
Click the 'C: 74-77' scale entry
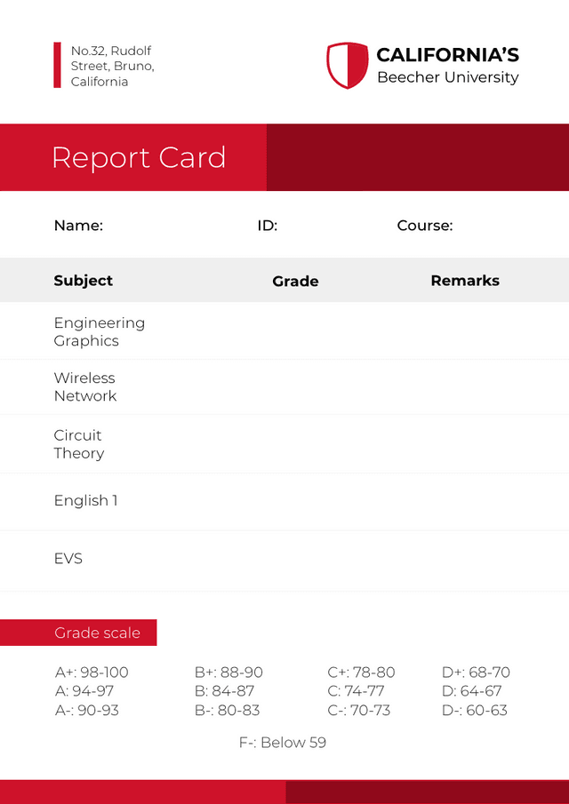[x=356, y=691]
